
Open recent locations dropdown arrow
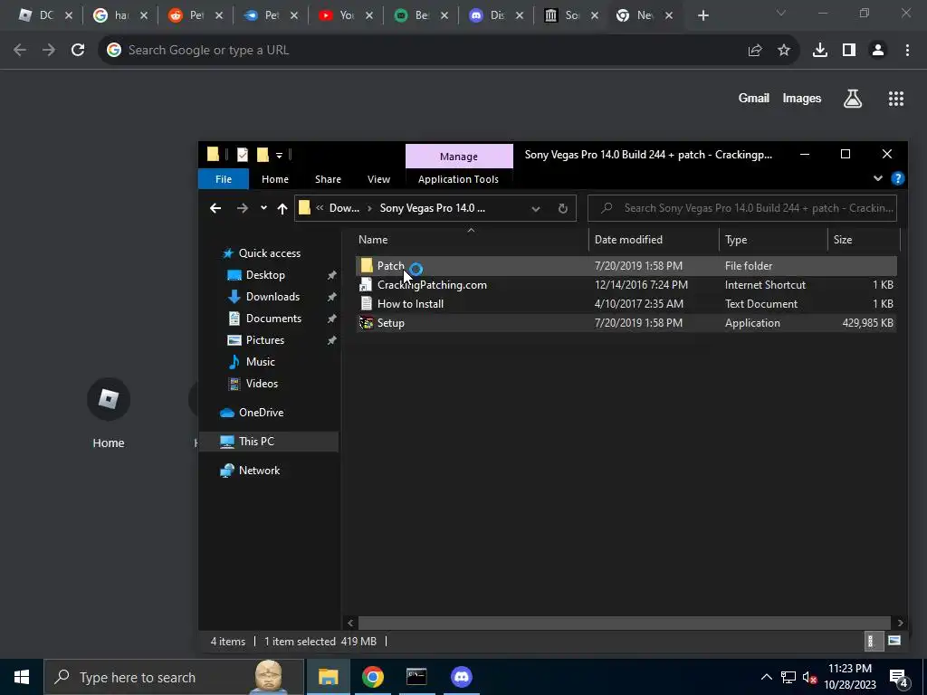tap(263, 207)
